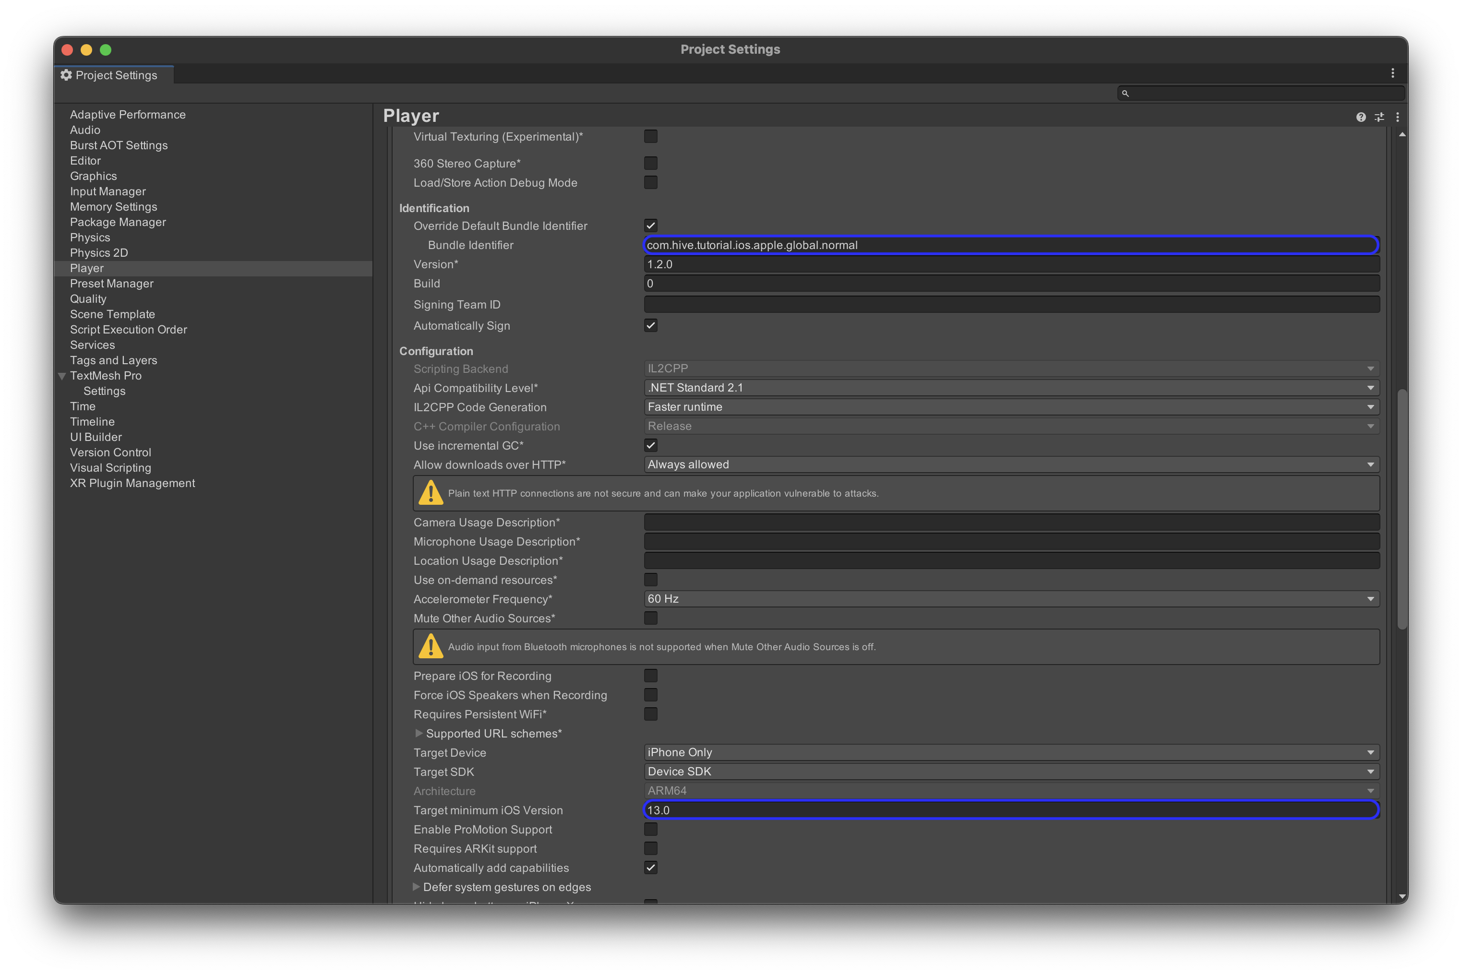
Task: Enable Mute Other Audio Sources checkbox
Action: (x=650, y=618)
